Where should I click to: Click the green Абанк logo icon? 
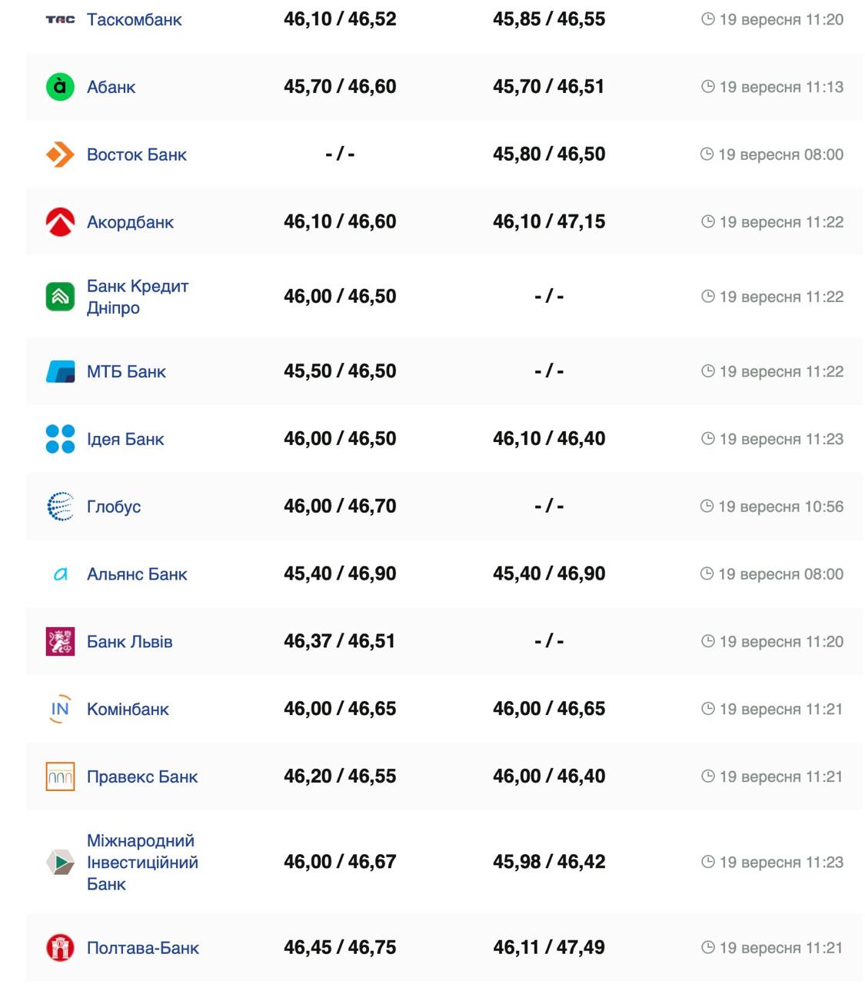(60, 86)
